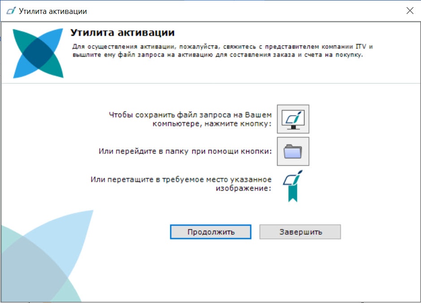Click the blank area below the Завершить button

[300, 269]
